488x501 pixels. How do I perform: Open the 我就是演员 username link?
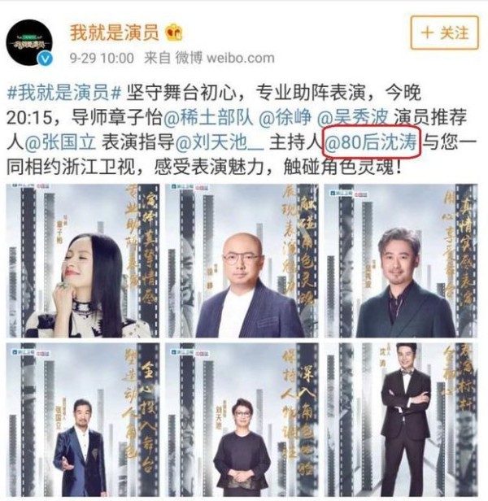[x=115, y=33]
